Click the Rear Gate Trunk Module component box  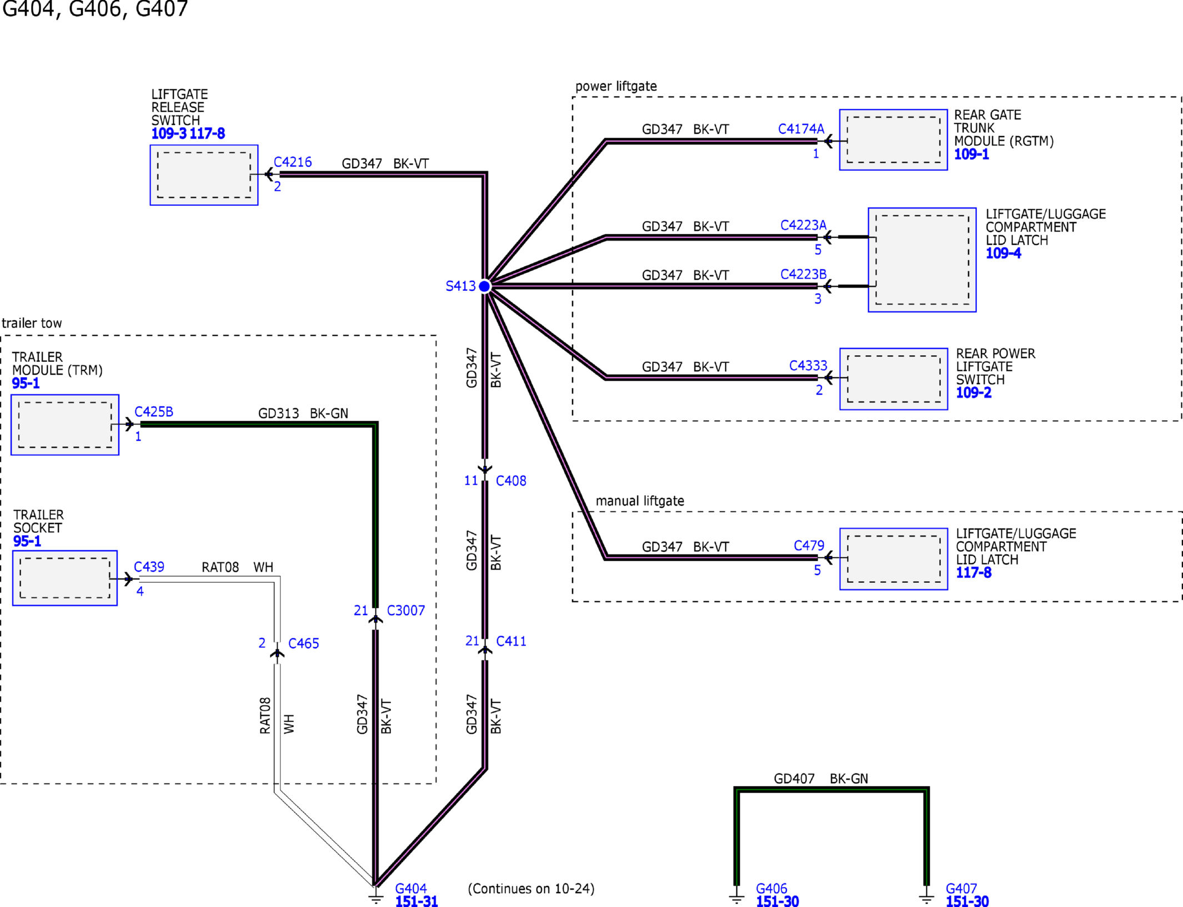(893, 140)
